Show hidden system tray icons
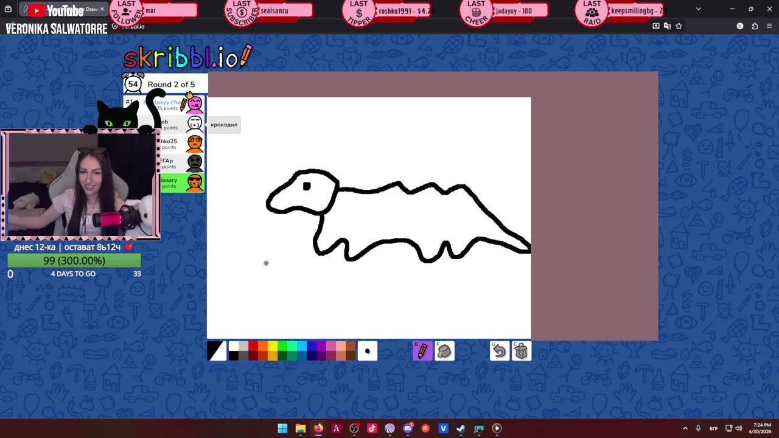The image size is (779, 438). 685,428
